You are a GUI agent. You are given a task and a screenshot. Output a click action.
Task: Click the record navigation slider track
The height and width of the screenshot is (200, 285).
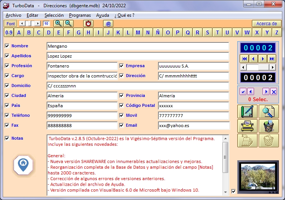click(x=263, y=67)
